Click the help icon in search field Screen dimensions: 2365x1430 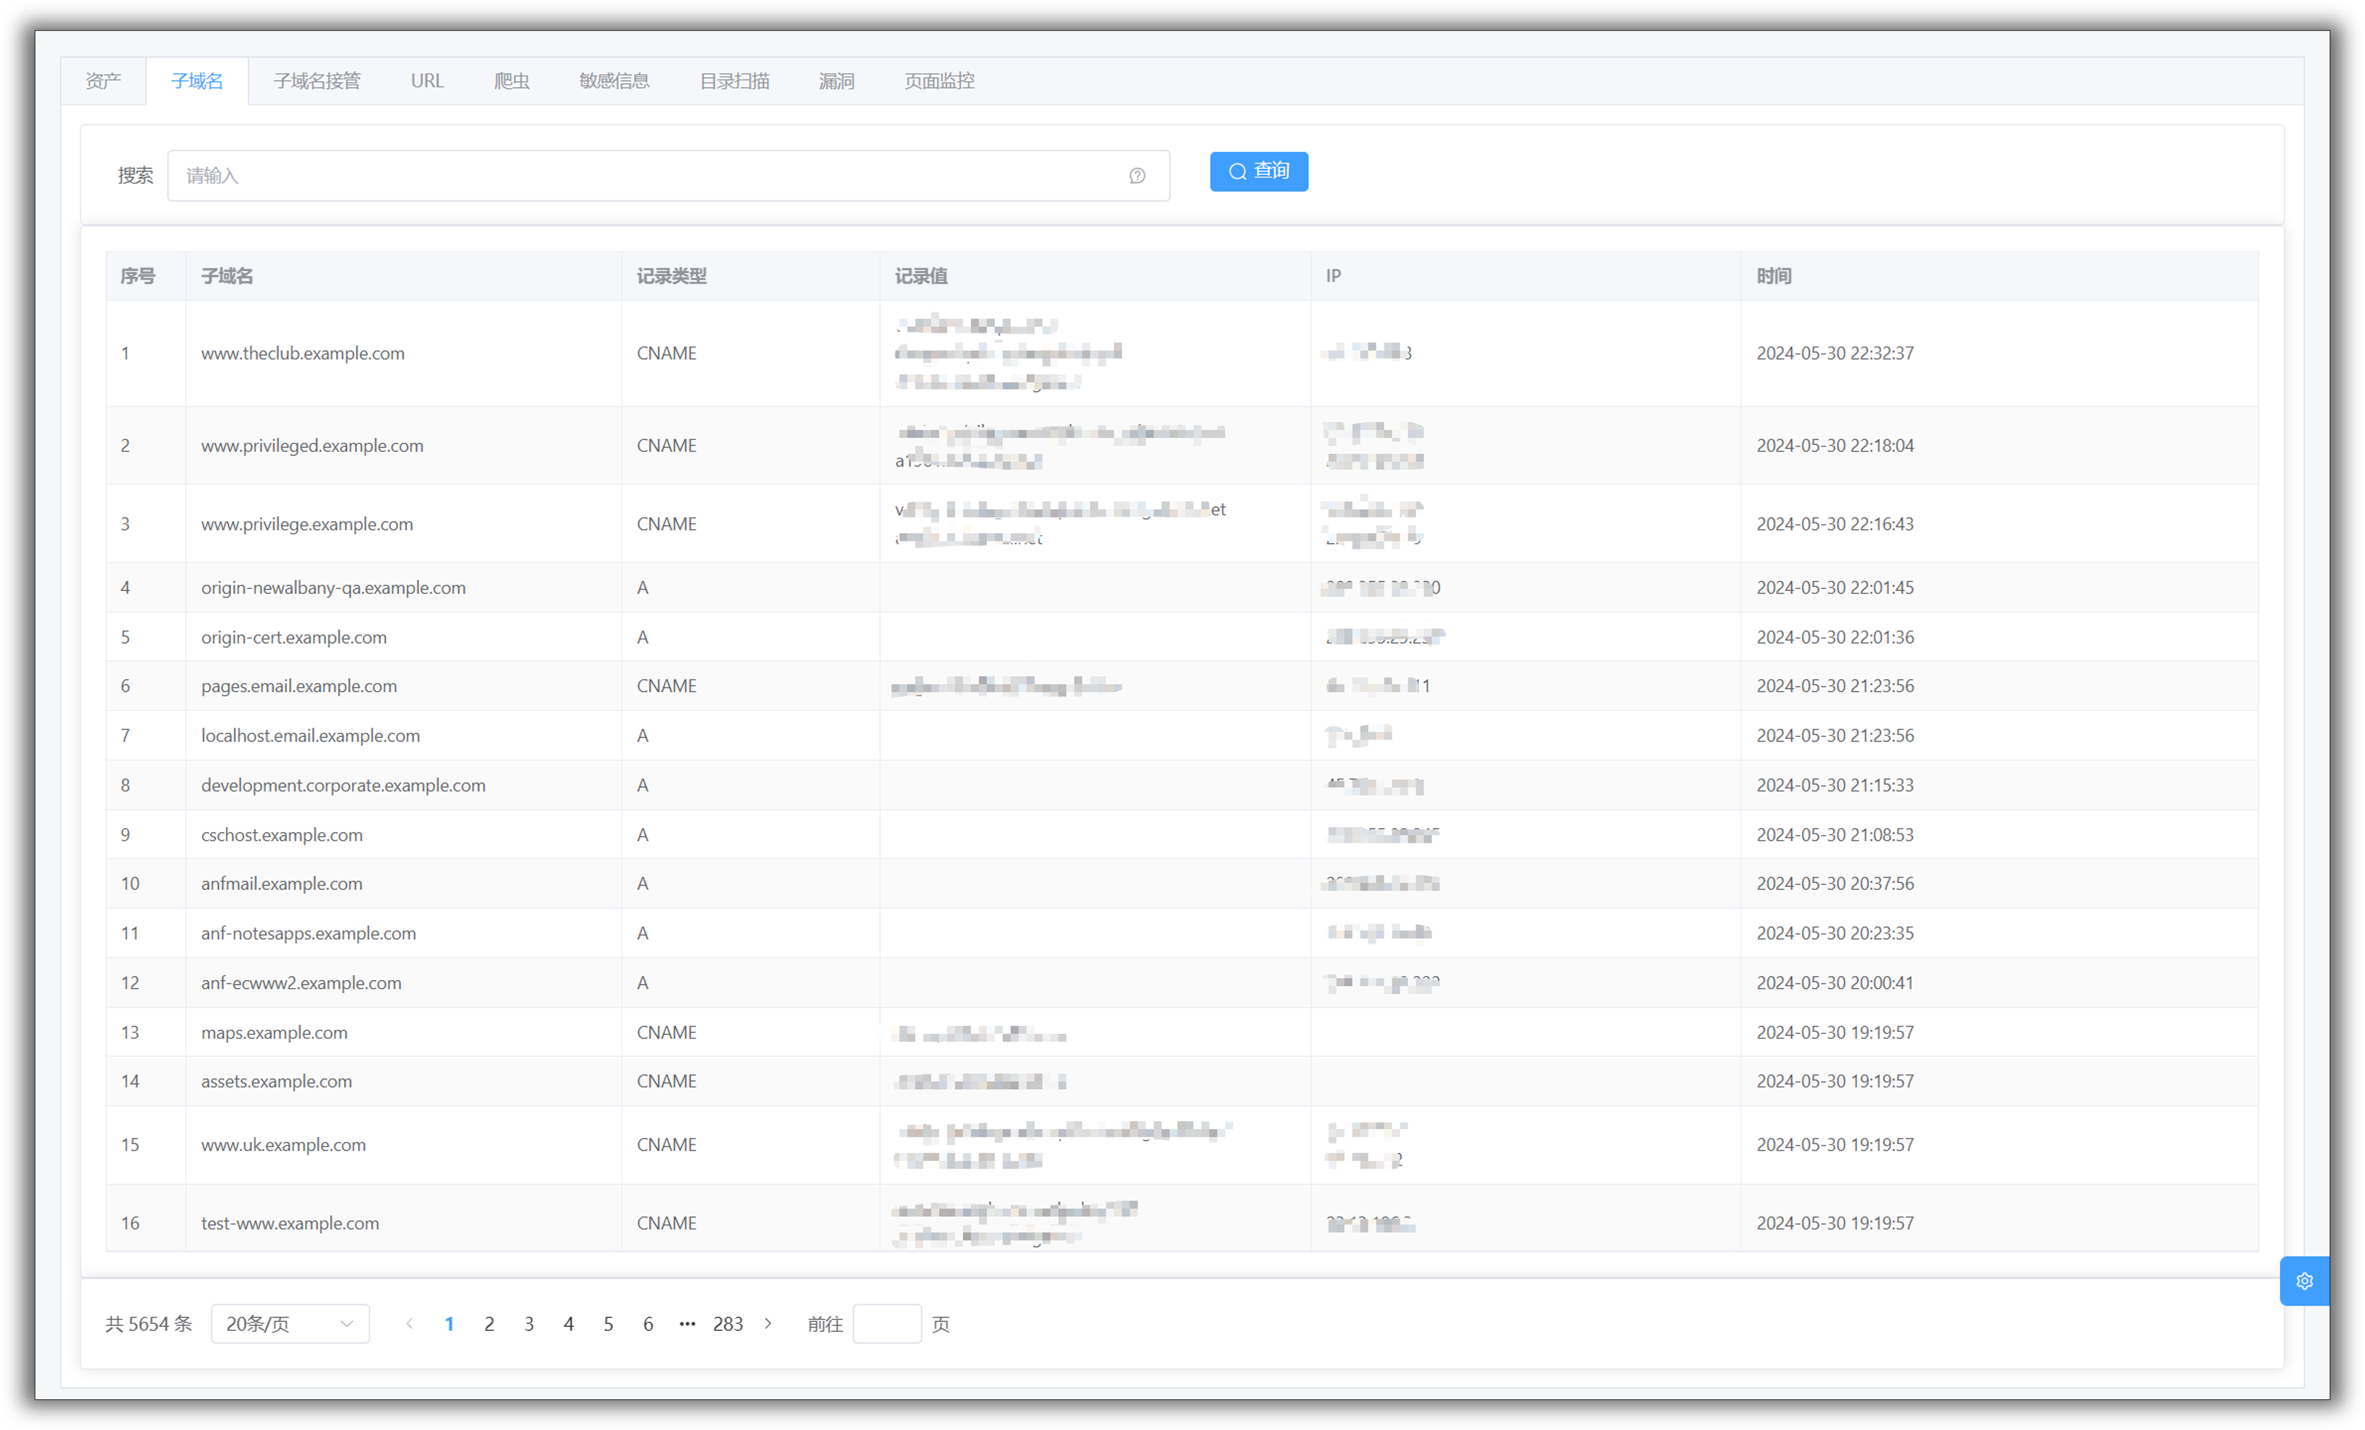coord(1136,176)
